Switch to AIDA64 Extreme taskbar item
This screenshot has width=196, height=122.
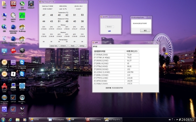(94, 119)
